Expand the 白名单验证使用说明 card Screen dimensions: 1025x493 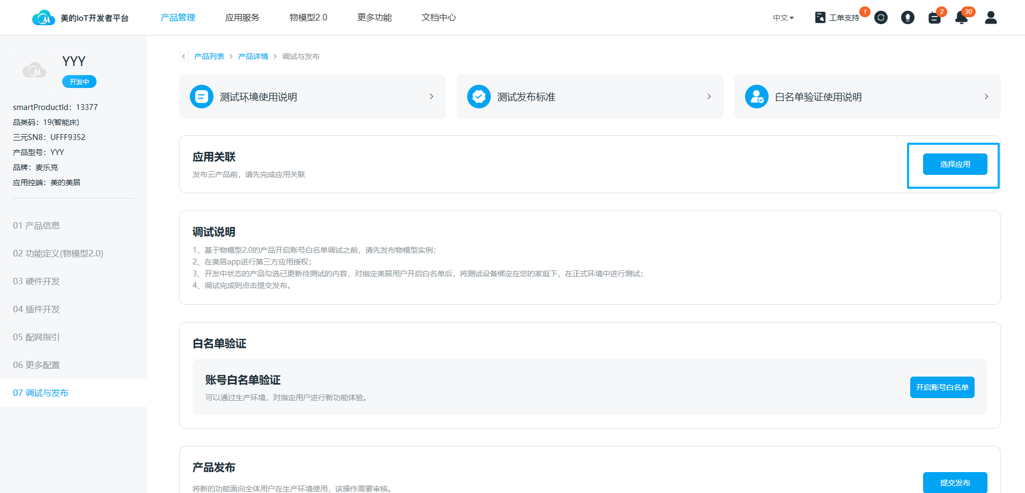pyautogui.click(x=867, y=97)
